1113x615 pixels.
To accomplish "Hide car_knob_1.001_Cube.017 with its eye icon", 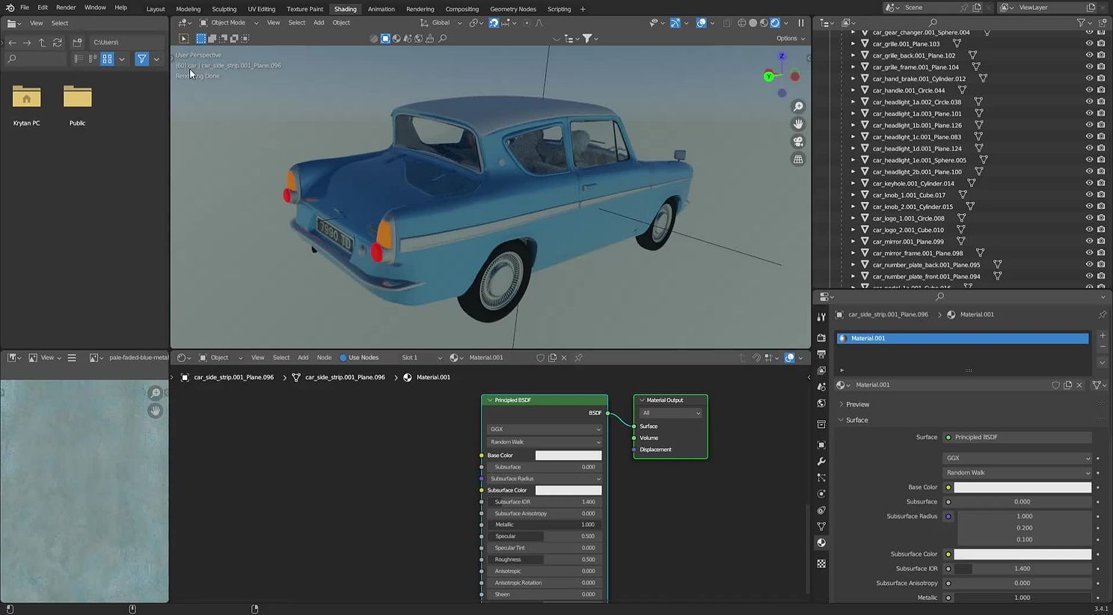I will click(x=1089, y=195).
